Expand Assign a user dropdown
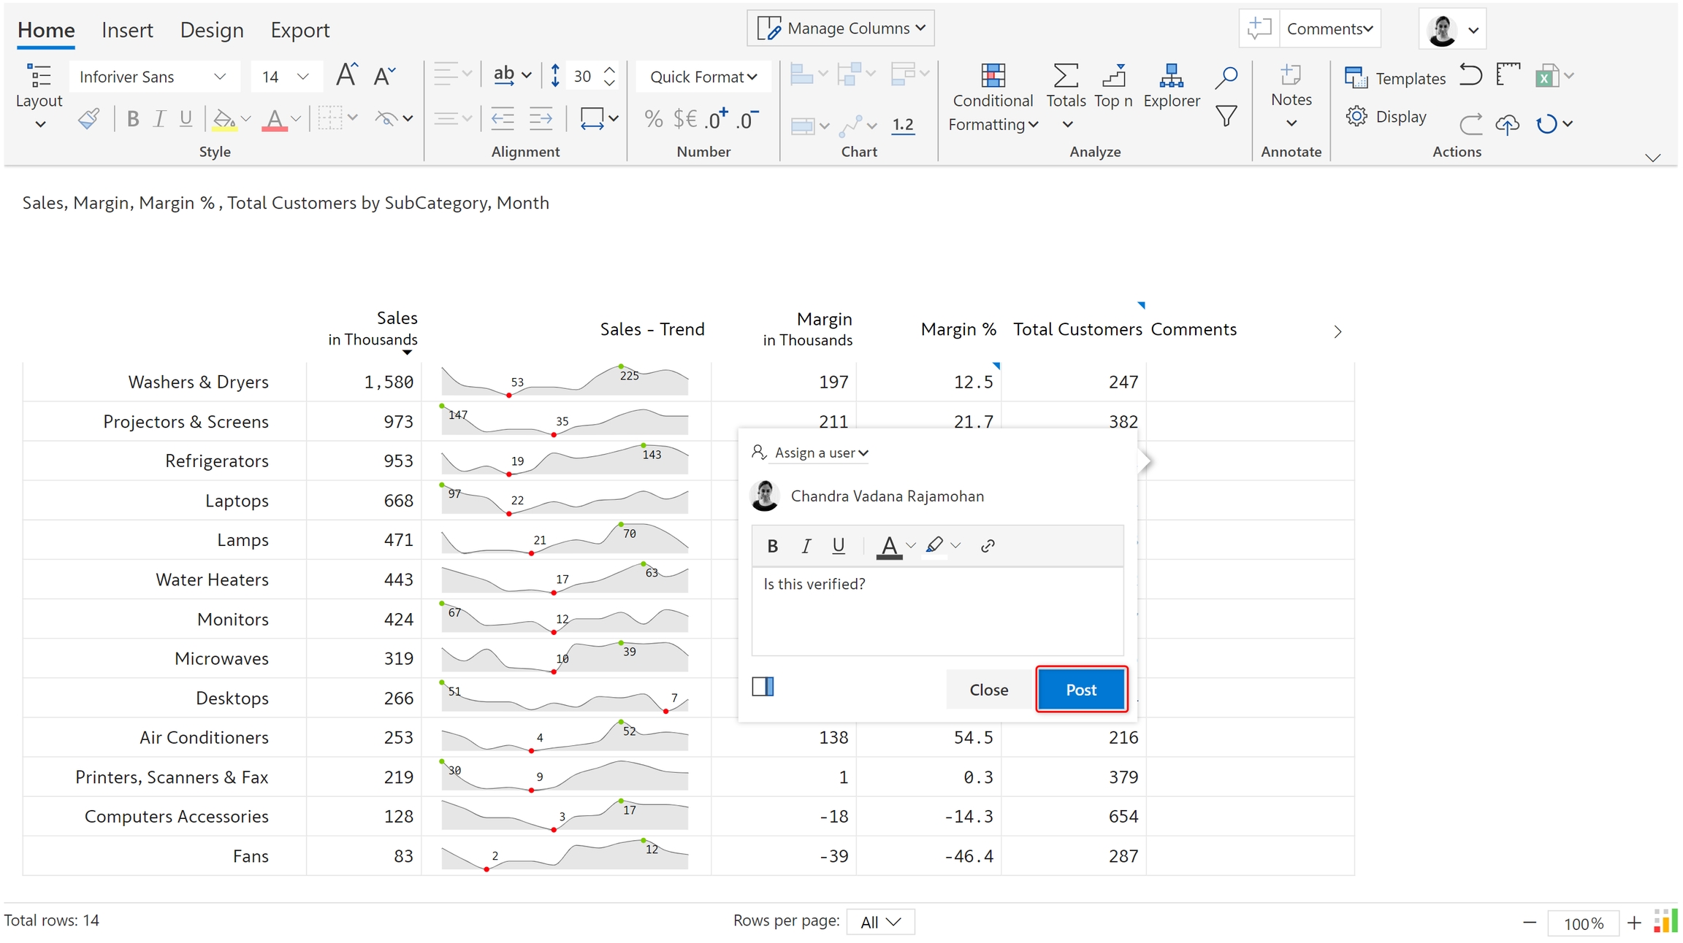This screenshot has height=943, width=1683. (x=820, y=453)
